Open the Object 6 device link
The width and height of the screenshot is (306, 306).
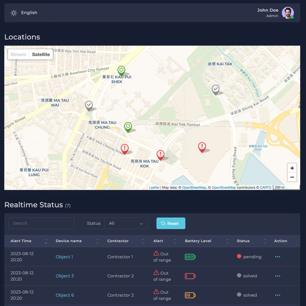pyautogui.click(x=65, y=295)
